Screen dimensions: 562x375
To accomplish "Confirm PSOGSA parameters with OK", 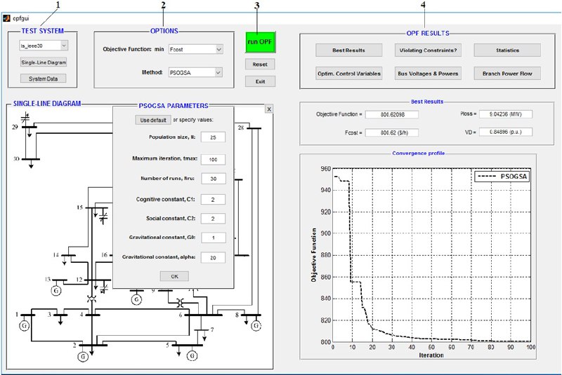I will click(x=174, y=276).
